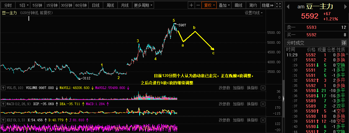Image resolution: width=349 pixels, height=133 pixels.
Task: Open 详 details of 分时成交
Action: click(344, 43)
